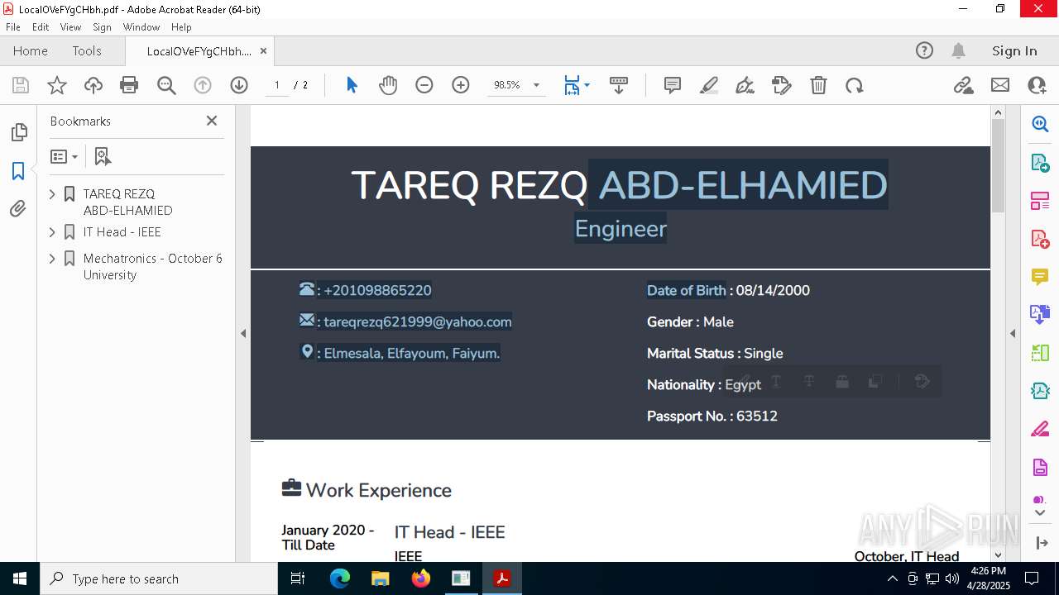Delete page with the trash icon

(818, 85)
